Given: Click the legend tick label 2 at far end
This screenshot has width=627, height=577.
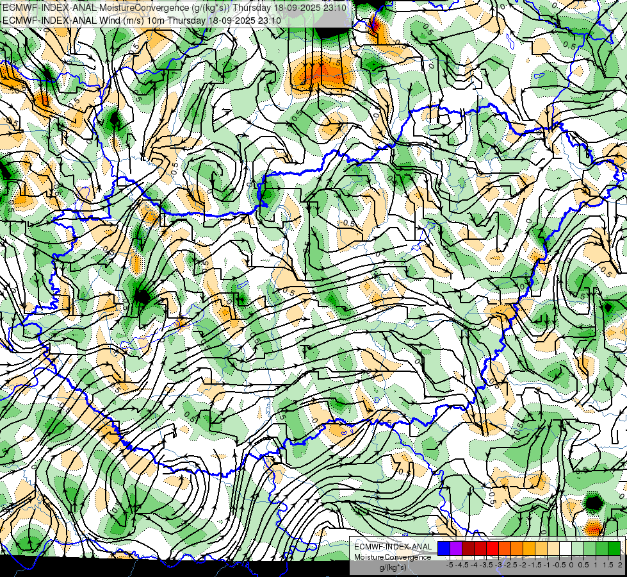Looking at the screenshot, I should (x=620, y=565).
